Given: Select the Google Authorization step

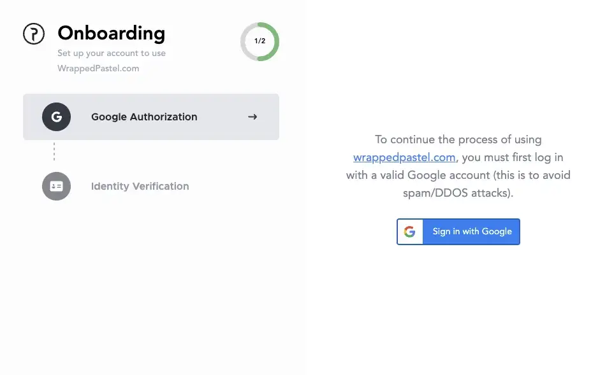Looking at the screenshot, I should click(151, 117).
